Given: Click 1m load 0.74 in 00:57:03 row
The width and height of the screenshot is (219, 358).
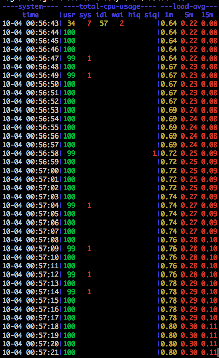Looking at the screenshot, I should tap(169, 197).
